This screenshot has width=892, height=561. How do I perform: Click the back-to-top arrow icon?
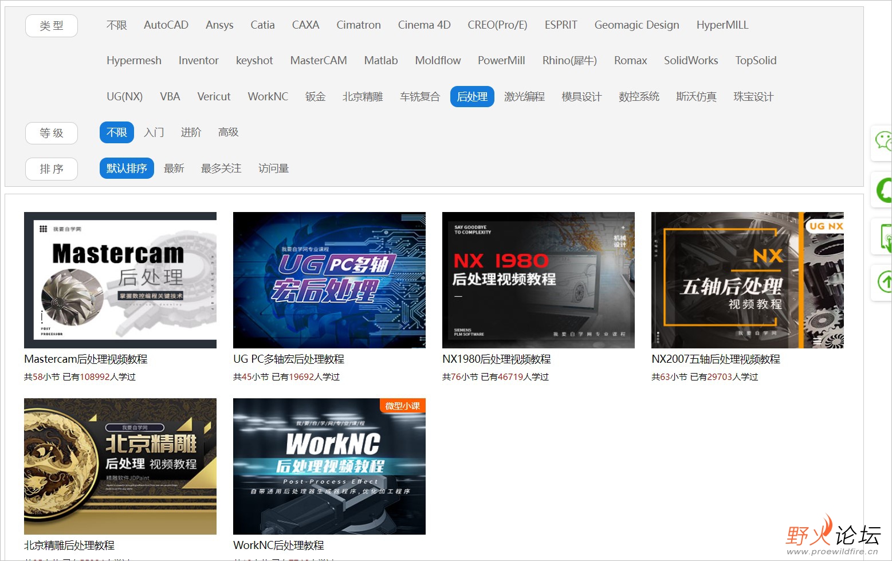pos(885,282)
